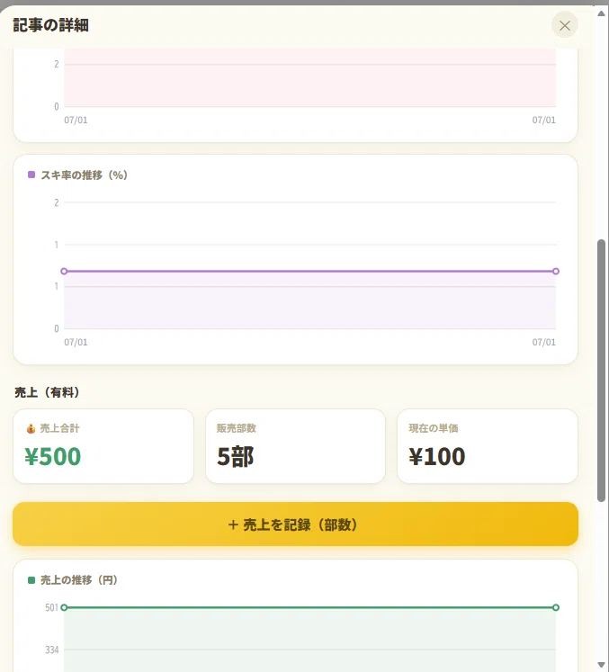Viewport: 609px width, 672px height.
Task: Close the 記事の詳細 dialog
Action: (x=564, y=25)
